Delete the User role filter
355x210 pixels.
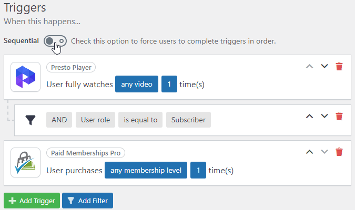(x=339, y=116)
